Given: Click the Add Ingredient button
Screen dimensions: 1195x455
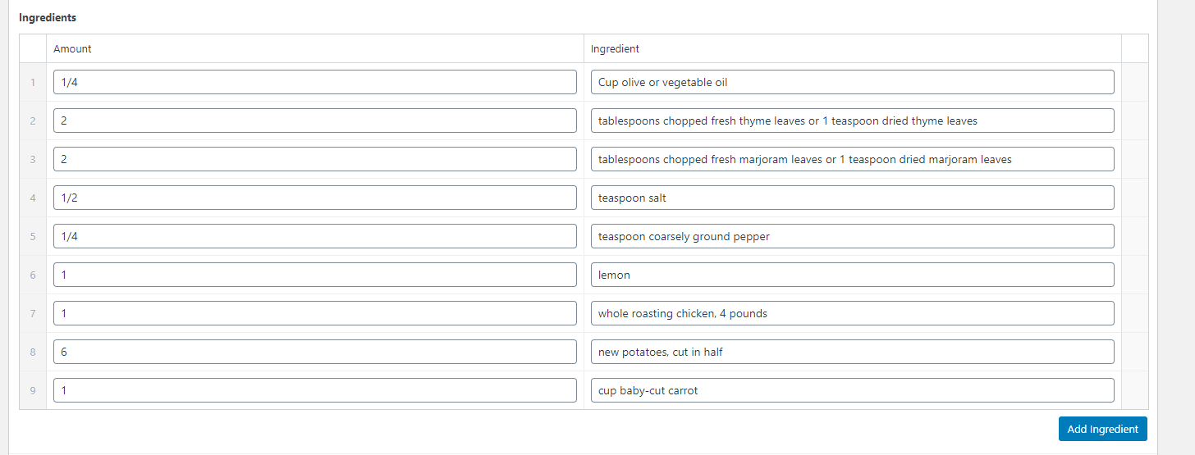Looking at the screenshot, I should click(x=1102, y=429).
